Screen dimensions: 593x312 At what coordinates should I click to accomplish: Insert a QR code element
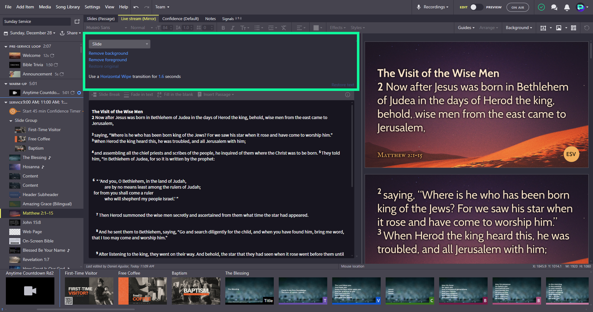click(x=574, y=28)
